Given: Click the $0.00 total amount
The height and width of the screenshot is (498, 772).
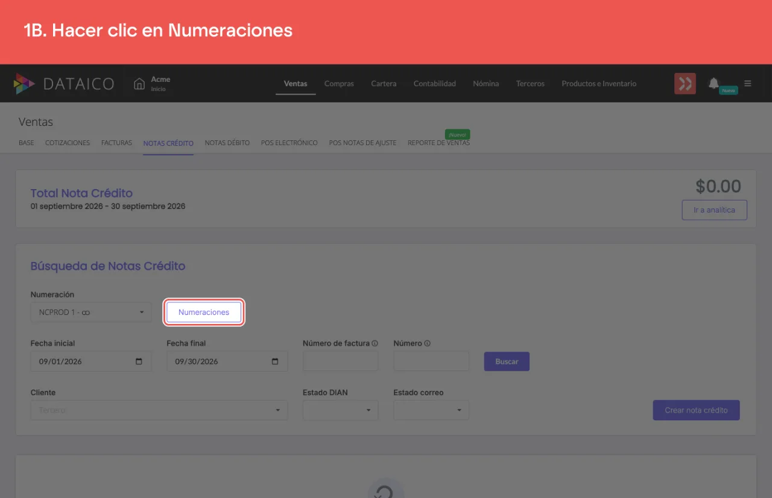Looking at the screenshot, I should tap(718, 186).
